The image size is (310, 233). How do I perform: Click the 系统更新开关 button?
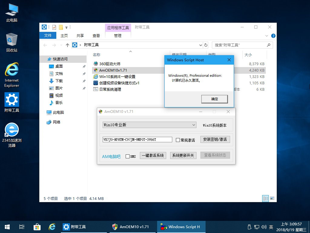[183, 156]
